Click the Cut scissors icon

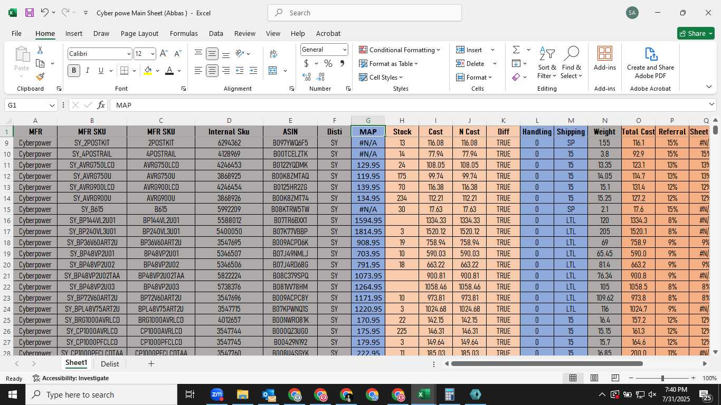[40, 50]
